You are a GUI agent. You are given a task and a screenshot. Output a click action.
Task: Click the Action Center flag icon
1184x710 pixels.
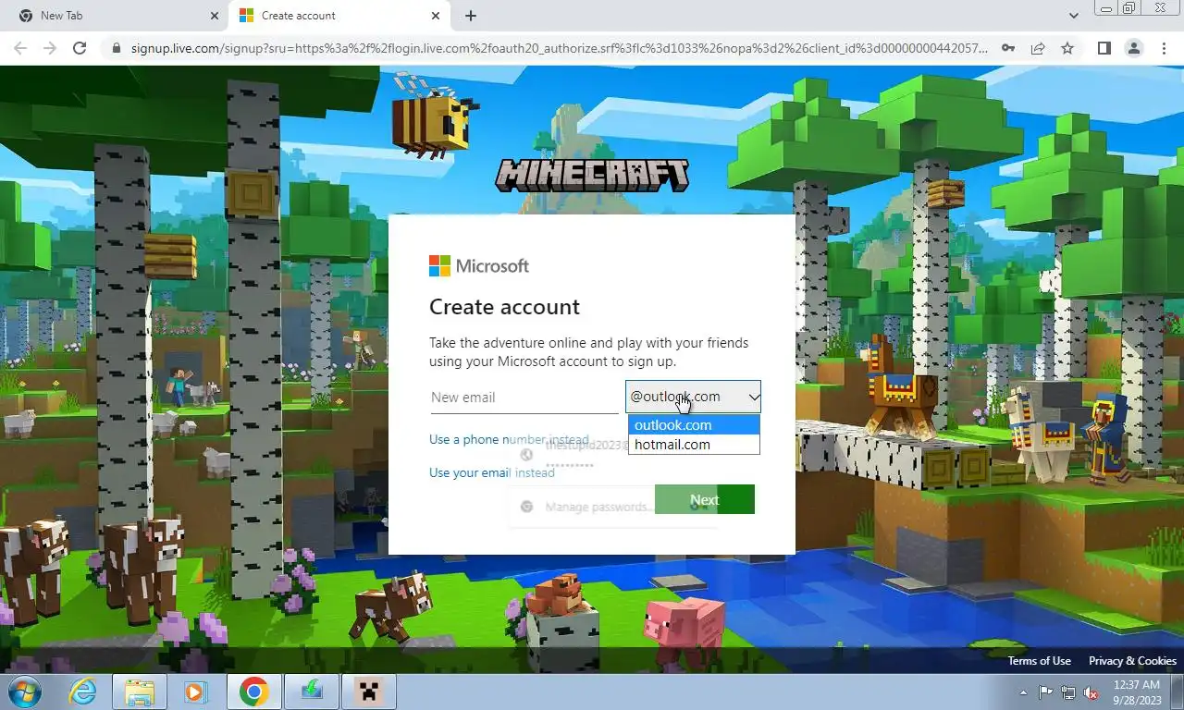1046,692
